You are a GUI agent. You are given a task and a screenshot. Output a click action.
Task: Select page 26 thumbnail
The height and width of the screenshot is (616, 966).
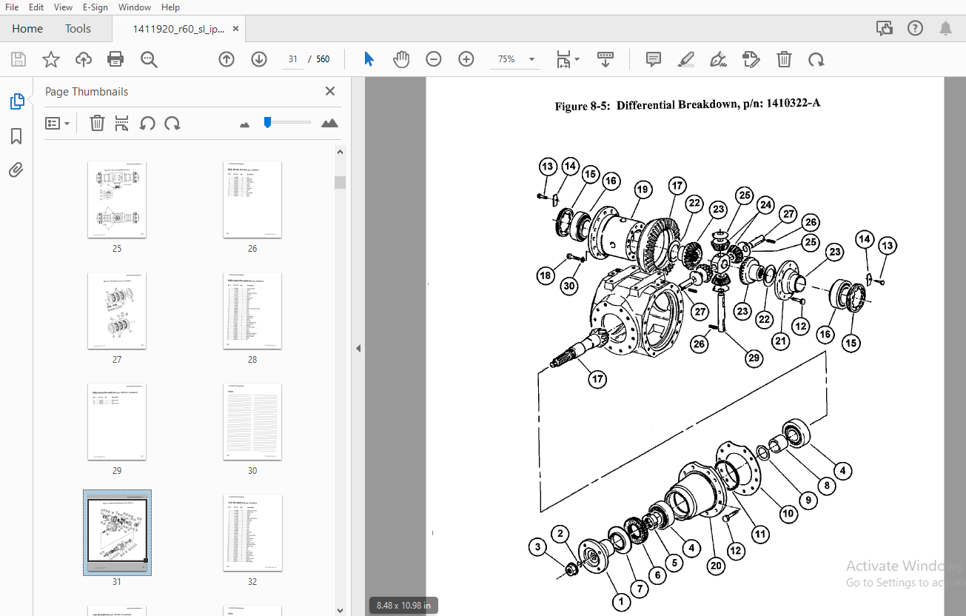coord(252,200)
